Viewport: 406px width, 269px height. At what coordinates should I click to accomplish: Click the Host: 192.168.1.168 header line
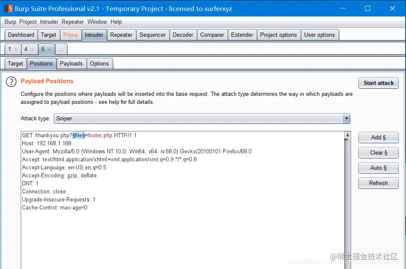pos(46,144)
